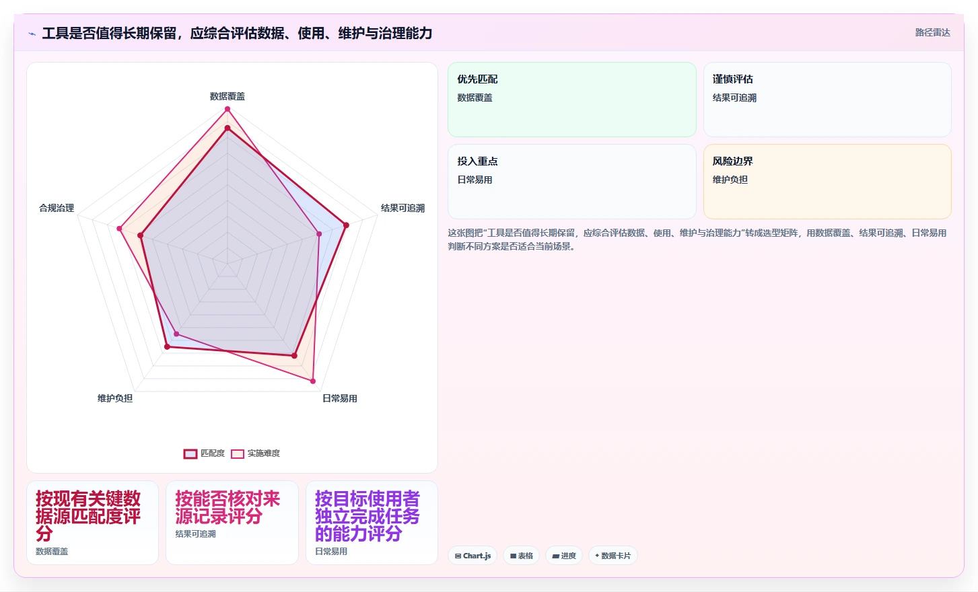Toggle the 匹配度 legend swatch

[x=190, y=453]
